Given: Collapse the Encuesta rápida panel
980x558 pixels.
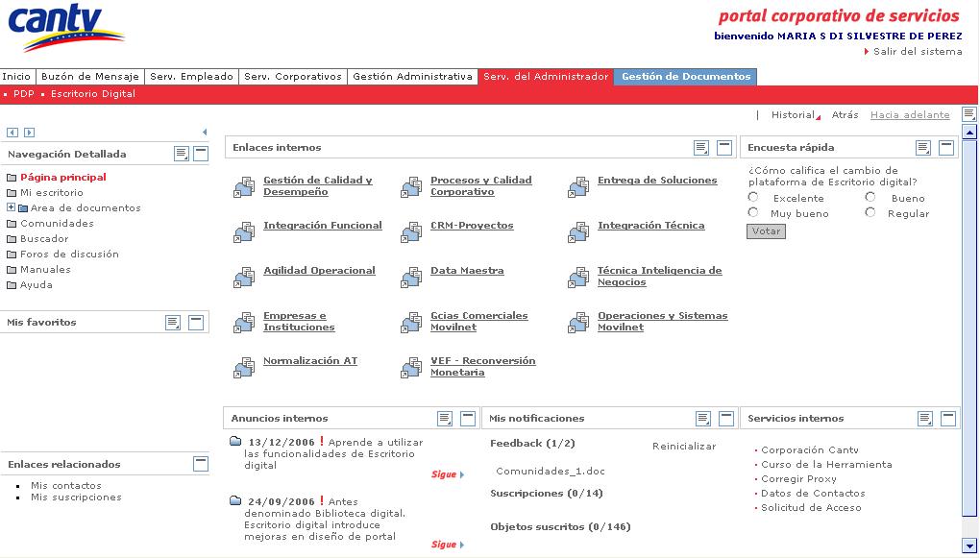Looking at the screenshot, I should (946, 148).
